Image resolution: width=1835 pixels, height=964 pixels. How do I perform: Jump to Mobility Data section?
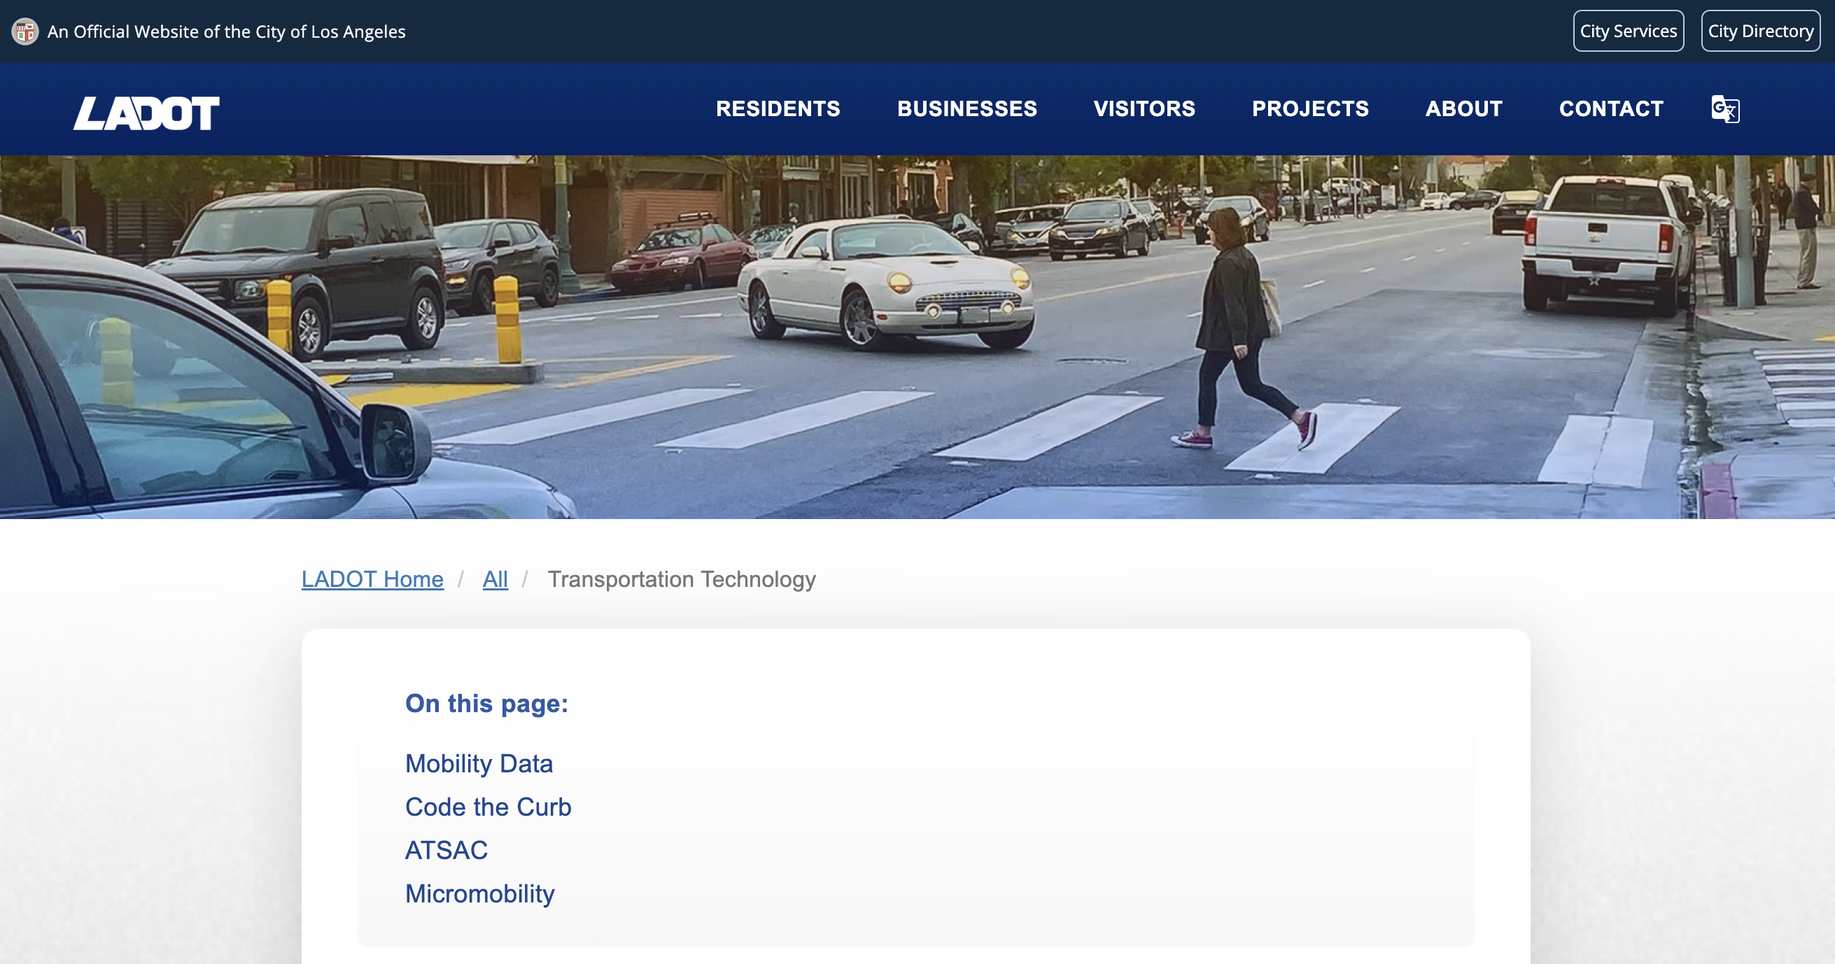pyautogui.click(x=479, y=763)
